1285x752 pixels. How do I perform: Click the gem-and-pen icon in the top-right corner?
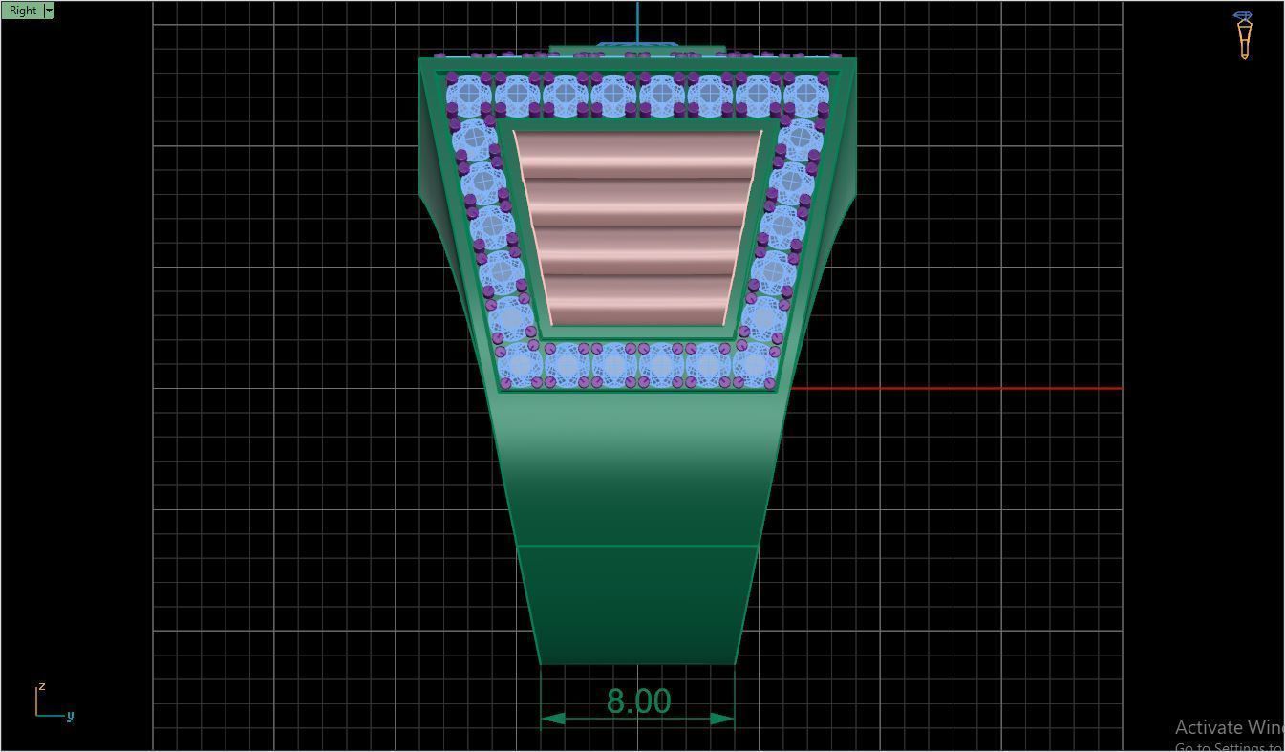pos(1244,35)
